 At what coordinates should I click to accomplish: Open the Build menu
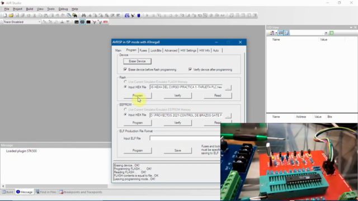(x=30, y=9)
